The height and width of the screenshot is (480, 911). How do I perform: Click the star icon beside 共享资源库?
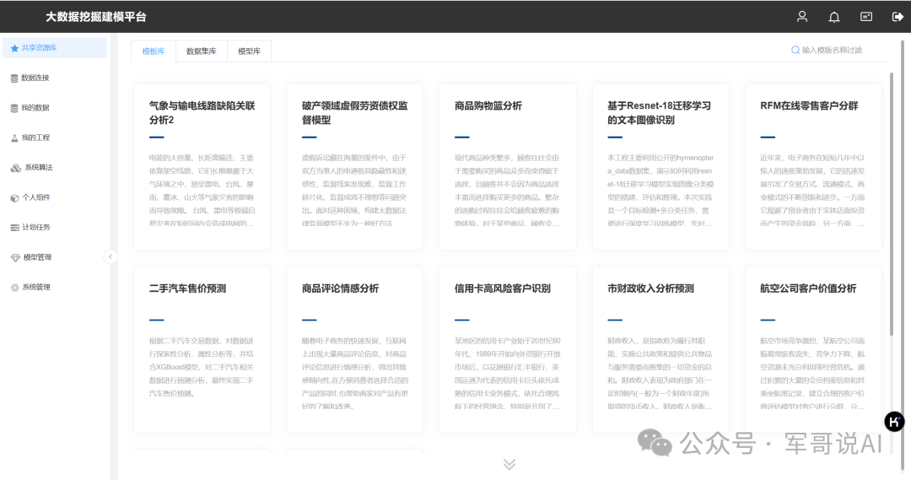tap(14, 48)
